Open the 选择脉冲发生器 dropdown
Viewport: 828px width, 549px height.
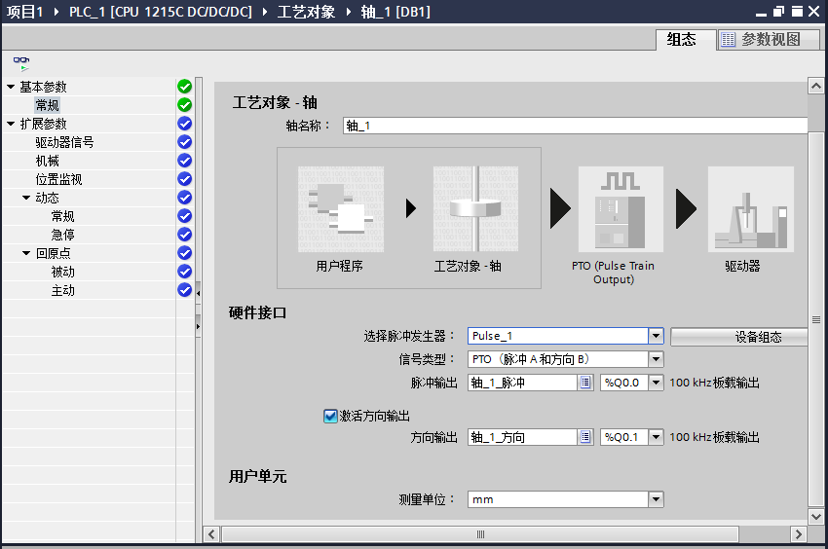point(657,336)
